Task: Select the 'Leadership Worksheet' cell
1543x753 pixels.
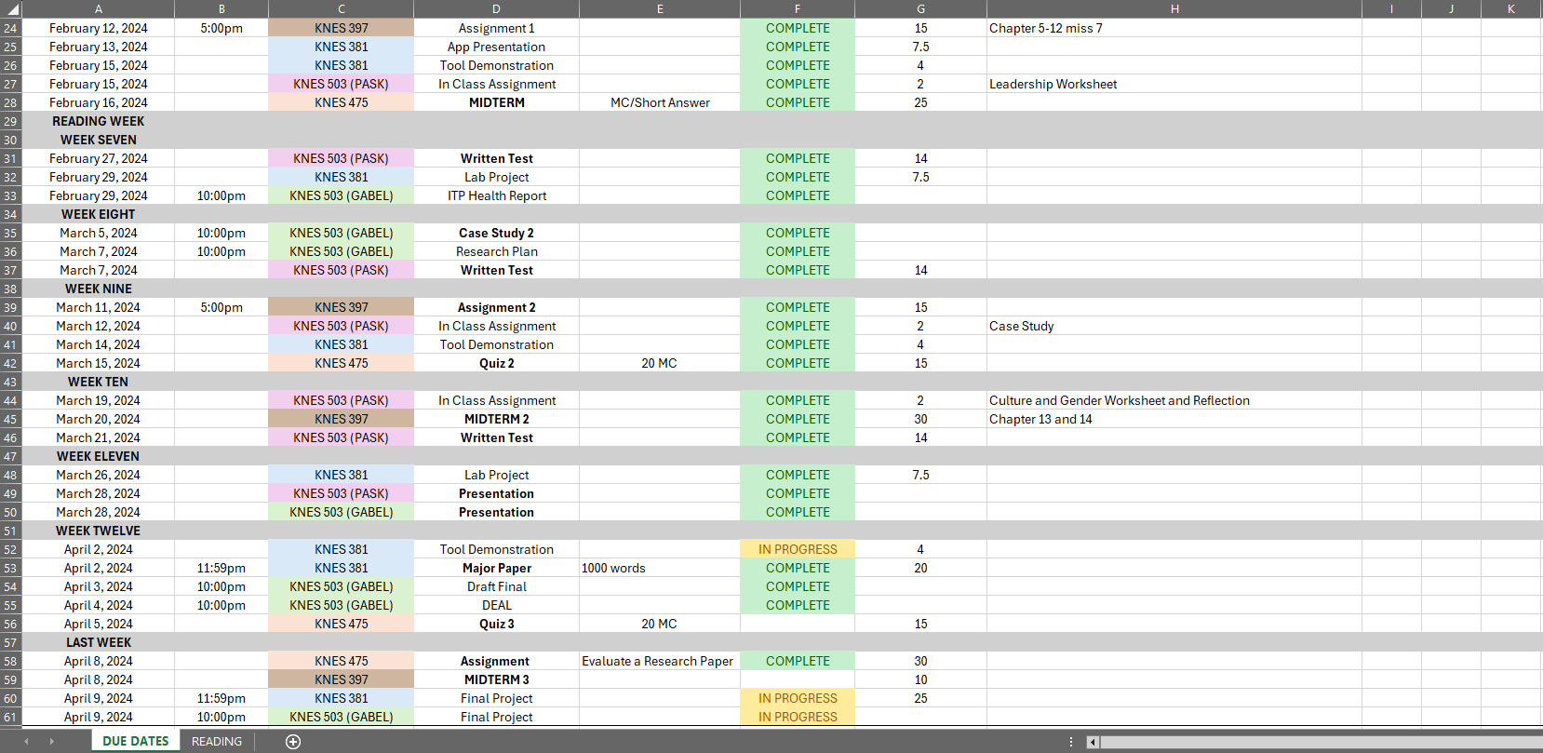Action: [1174, 84]
